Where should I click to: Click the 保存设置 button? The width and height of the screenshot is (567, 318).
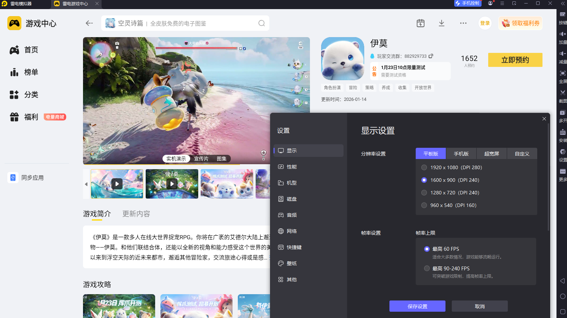pos(417,306)
